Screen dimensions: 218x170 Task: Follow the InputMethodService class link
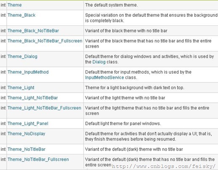104,77
